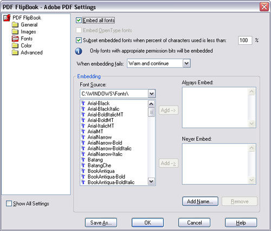Click Add button beside Never Embed list

coord(169,163)
